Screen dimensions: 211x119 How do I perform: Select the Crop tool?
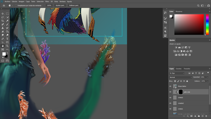2,21
